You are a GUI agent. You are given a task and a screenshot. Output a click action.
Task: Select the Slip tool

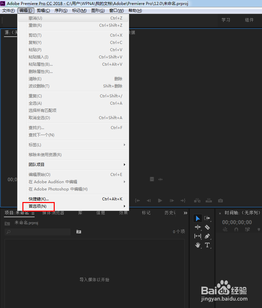[198, 236]
